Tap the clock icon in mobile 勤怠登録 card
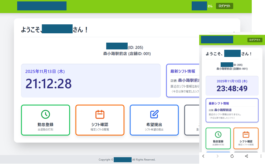The width and height of the screenshot is (265, 164). [x=218, y=135]
